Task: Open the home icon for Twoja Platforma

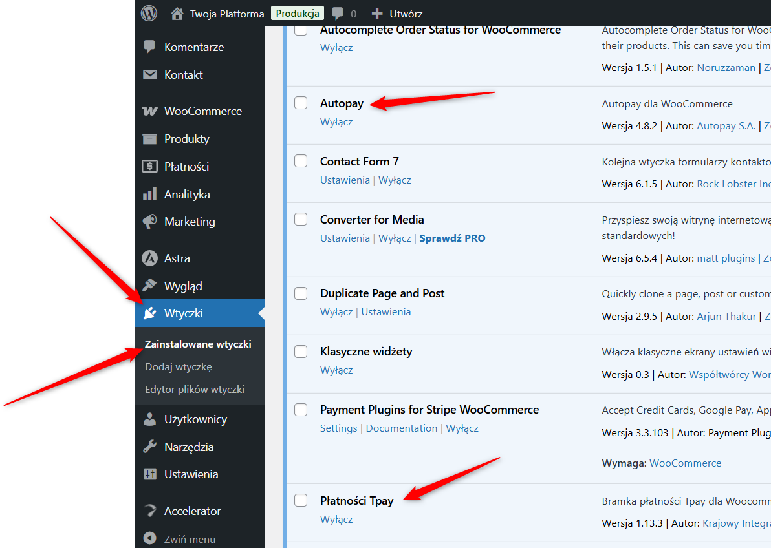Action: (177, 14)
